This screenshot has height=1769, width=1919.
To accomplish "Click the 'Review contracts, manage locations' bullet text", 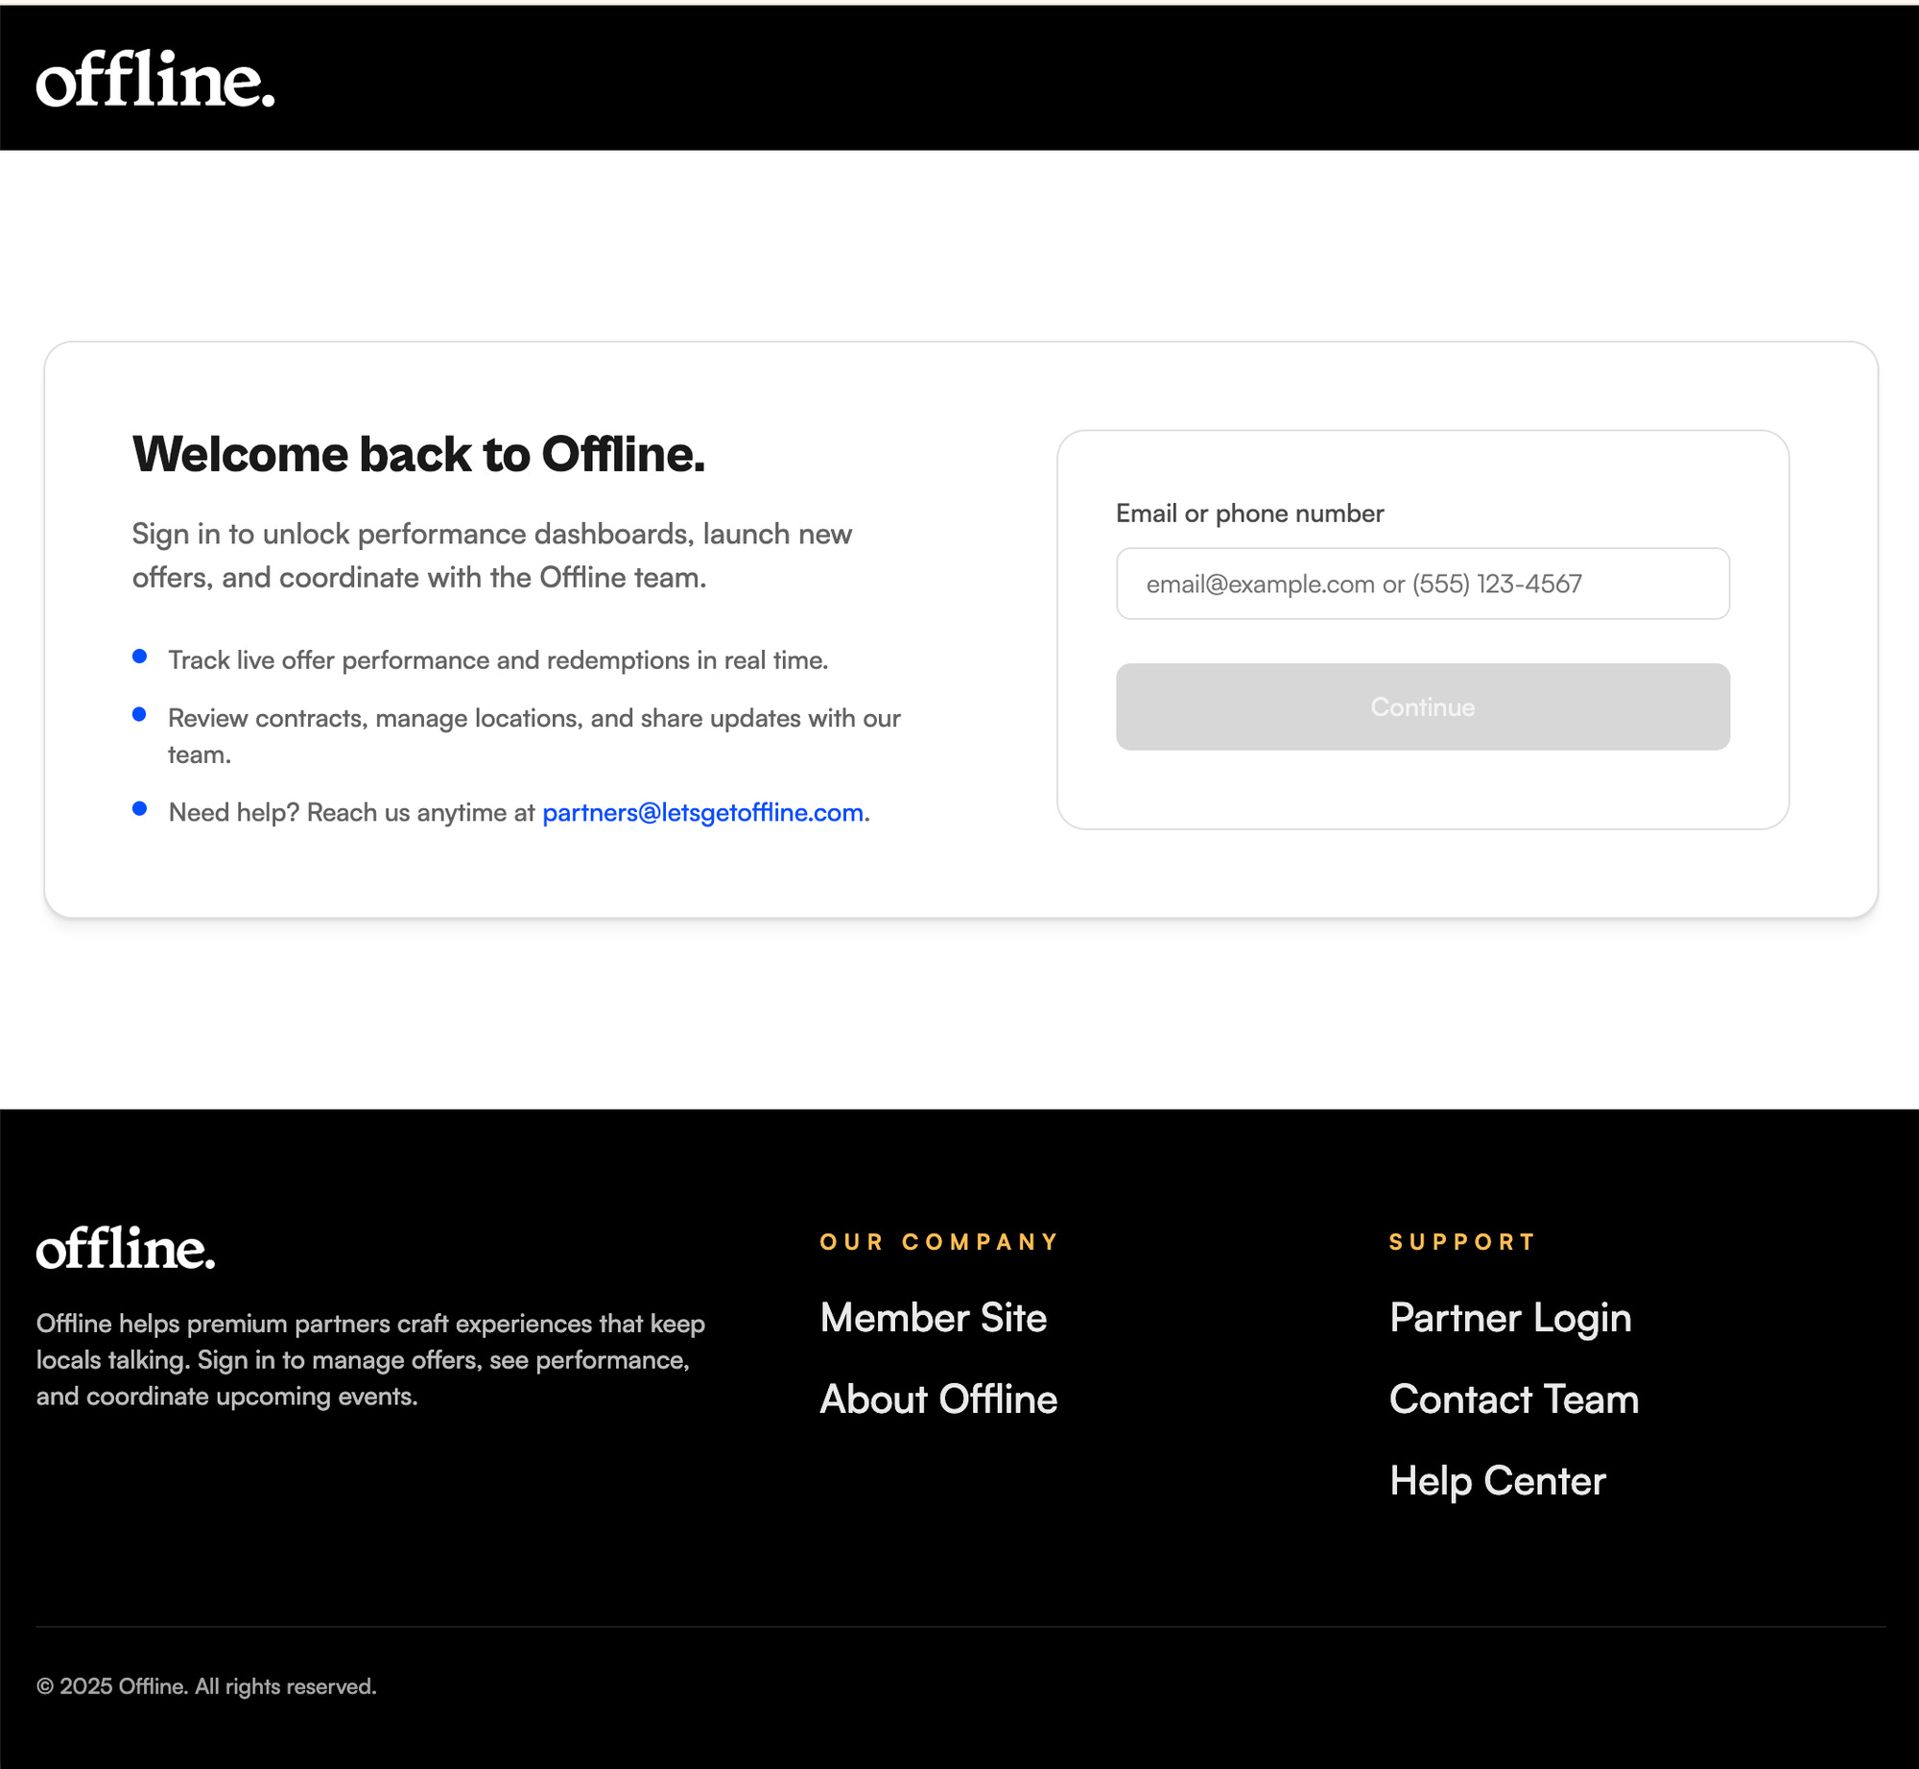I will pyautogui.click(x=533, y=719).
